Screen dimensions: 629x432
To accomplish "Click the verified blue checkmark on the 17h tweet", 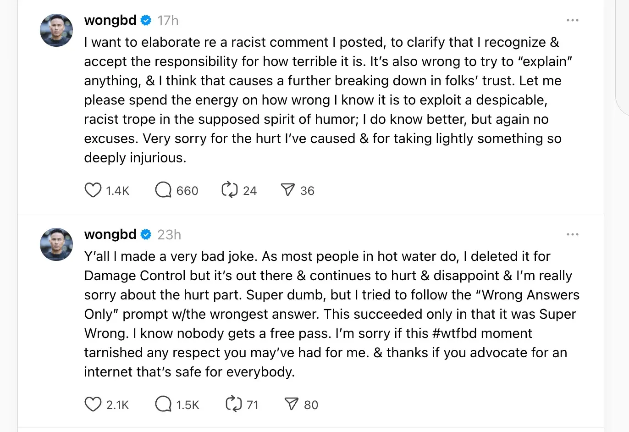I will [x=146, y=20].
